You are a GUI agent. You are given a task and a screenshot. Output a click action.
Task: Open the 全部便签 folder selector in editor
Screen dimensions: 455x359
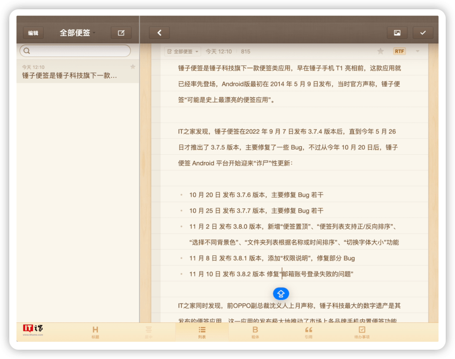(183, 51)
